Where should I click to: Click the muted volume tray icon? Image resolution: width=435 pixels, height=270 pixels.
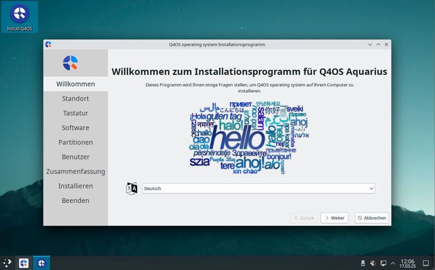[x=373, y=263]
